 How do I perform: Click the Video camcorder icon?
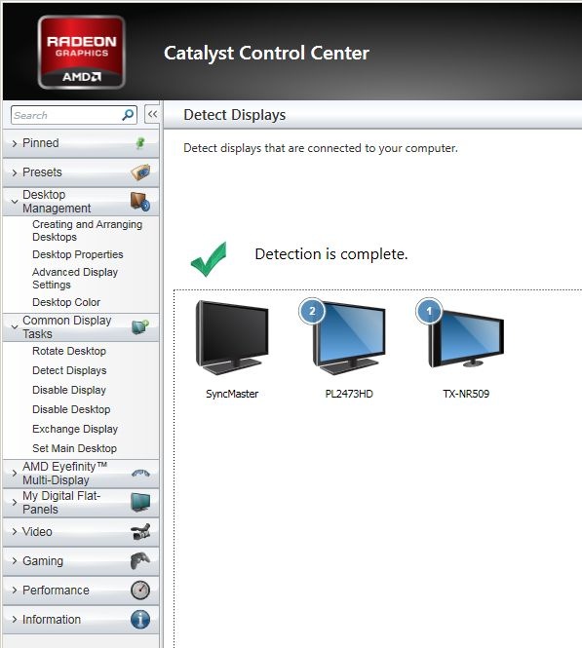pos(140,531)
